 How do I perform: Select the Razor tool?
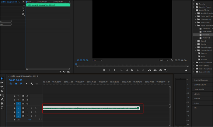point(2,91)
